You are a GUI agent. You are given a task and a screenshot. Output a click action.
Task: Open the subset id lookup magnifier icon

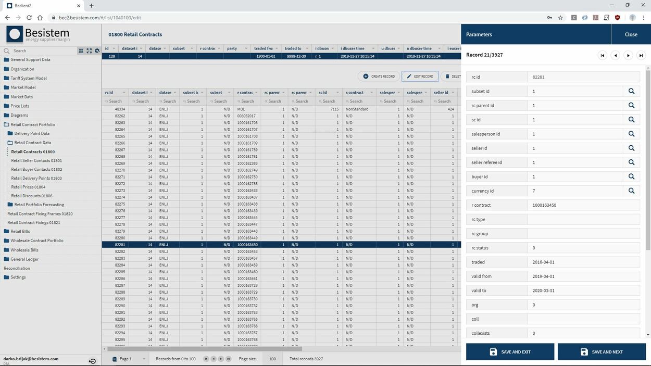(x=631, y=90)
